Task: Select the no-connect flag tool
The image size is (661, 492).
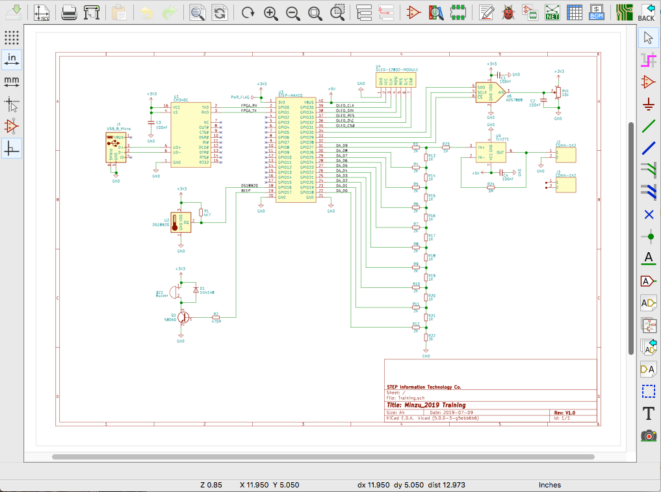Action: (x=649, y=214)
